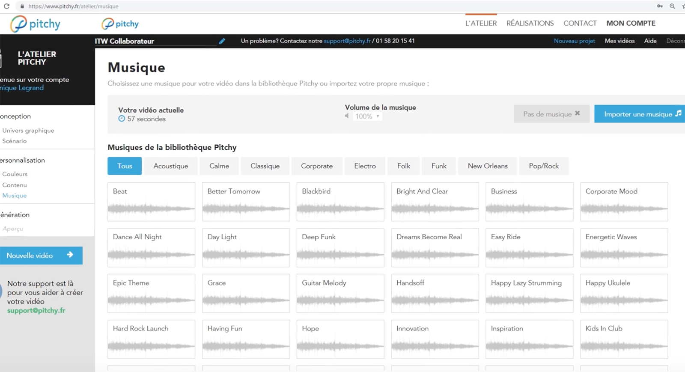Filter music by Classique
685x372 pixels.
click(x=265, y=166)
